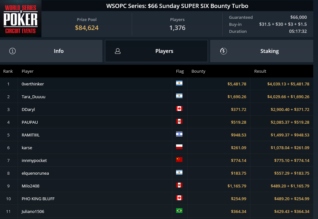Click bounty value $519.28 in Bounty column
Screen dimensions: 318x219
[x=239, y=122]
